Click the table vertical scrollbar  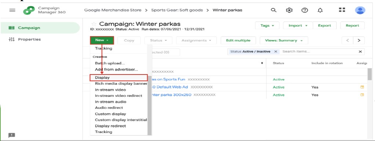click(x=370, y=74)
